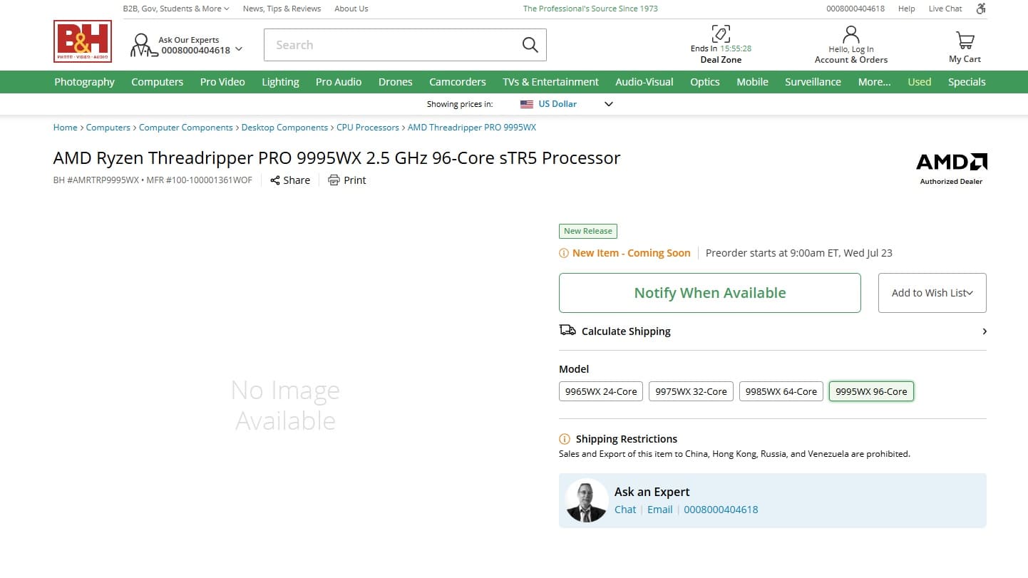Click the Share icon

275,180
